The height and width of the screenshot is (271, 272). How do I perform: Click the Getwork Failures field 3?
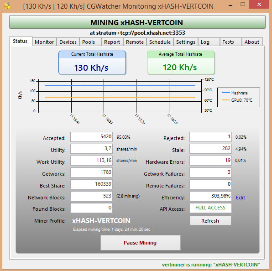coord(210,172)
